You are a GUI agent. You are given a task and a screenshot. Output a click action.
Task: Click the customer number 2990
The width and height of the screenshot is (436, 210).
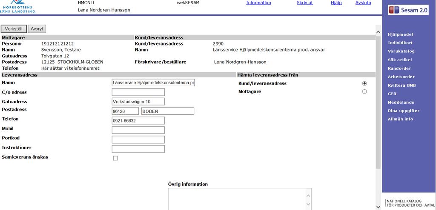218,44
